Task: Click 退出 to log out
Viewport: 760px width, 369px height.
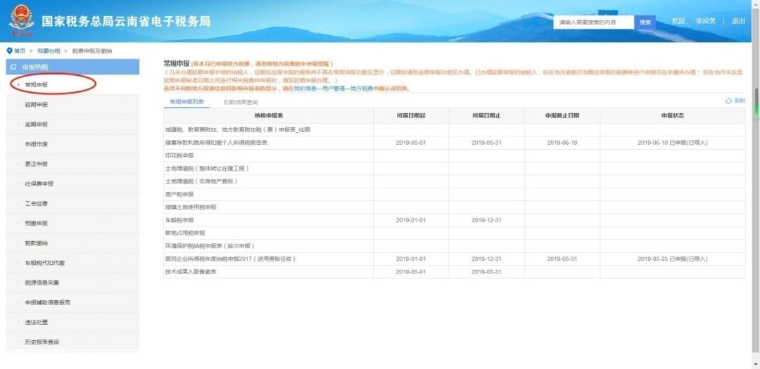Action: (x=738, y=21)
